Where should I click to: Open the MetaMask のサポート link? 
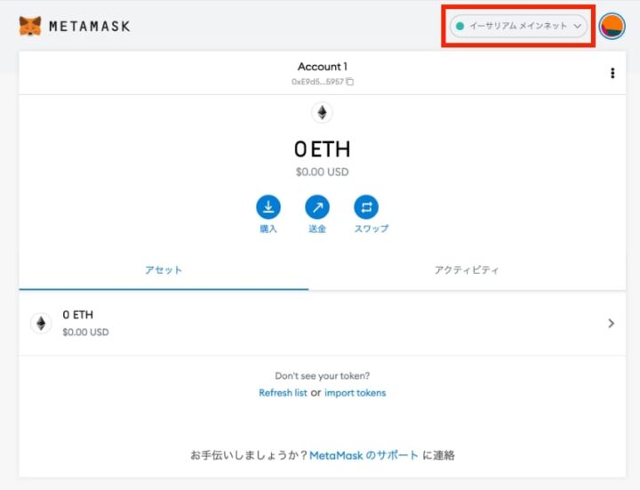click(364, 455)
